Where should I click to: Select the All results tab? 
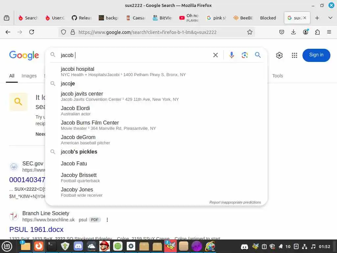[x=12, y=76]
